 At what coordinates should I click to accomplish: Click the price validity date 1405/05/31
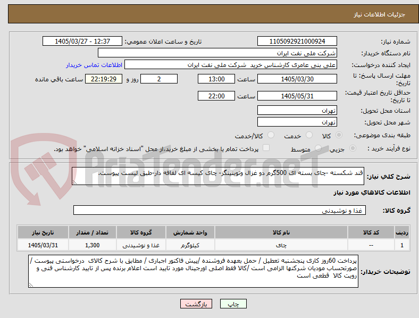(x=297, y=96)
